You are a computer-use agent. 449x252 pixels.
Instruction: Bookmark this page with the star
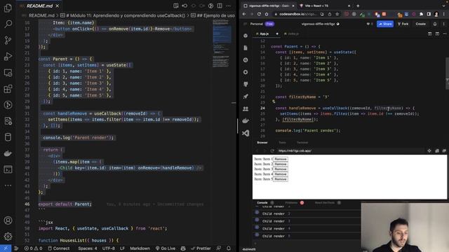pos(337,14)
